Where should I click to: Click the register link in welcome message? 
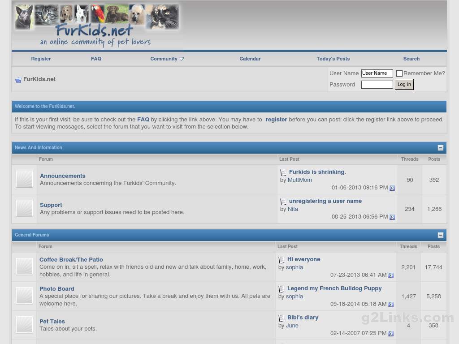pos(276,119)
